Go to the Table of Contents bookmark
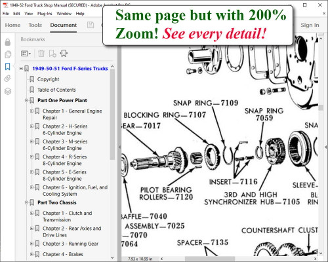 tap(56, 90)
